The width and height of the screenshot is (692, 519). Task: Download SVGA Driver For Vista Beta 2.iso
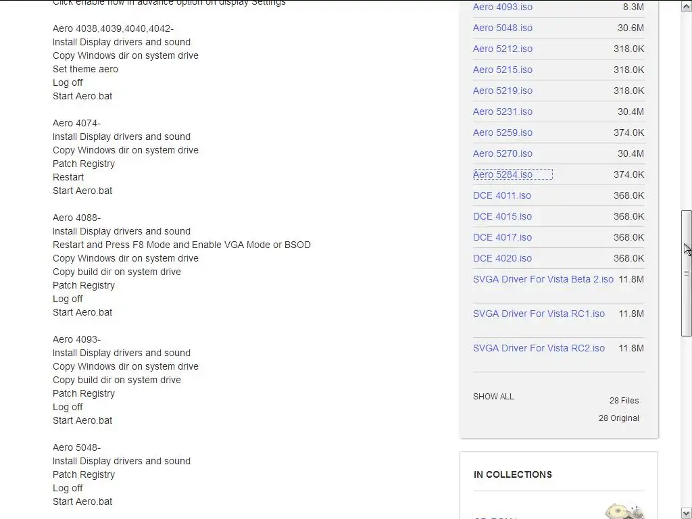click(x=543, y=279)
